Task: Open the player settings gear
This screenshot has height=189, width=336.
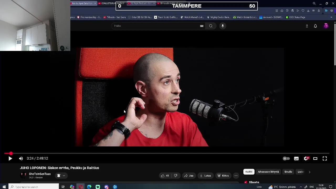Action: click(306, 159)
